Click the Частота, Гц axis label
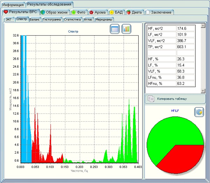Viewport: 210px width, 183px height. [79, 171]
